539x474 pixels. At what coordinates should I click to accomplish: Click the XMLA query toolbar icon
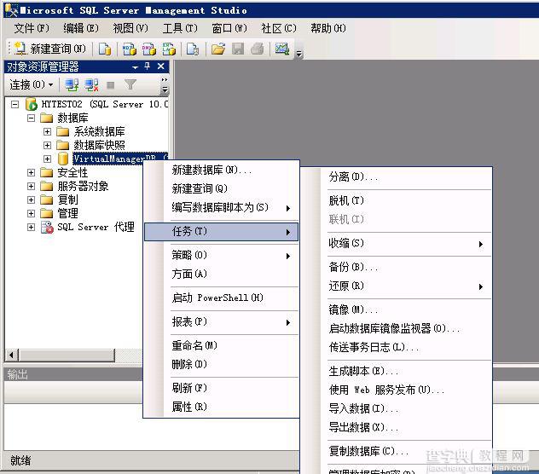coord(169,49)
